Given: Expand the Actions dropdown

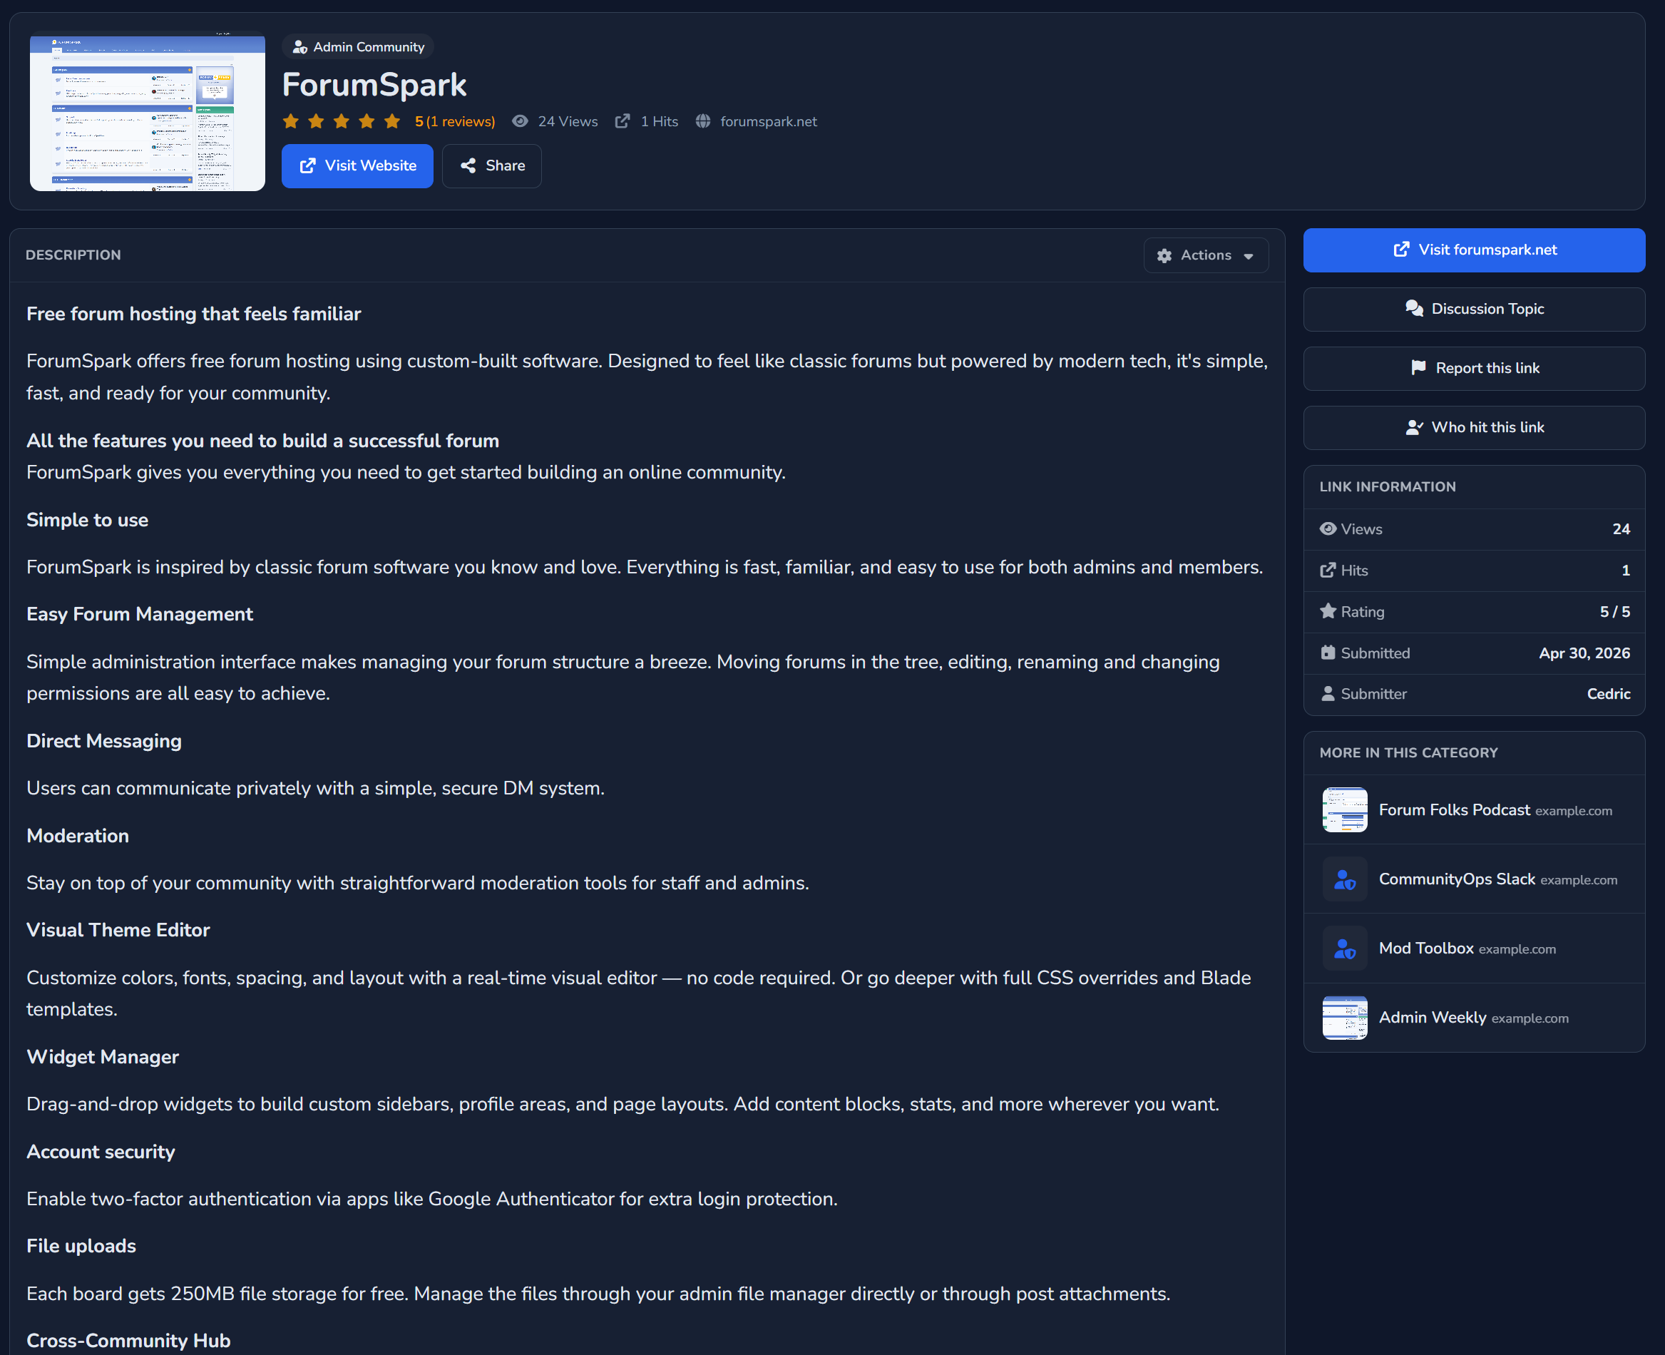Looking at the screenshot, I should coord(1206,255).
